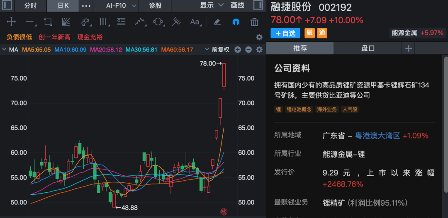Activate the Aa text annotation tool
The width and height of the screenshot is (448, 218).
coord(195,22)
